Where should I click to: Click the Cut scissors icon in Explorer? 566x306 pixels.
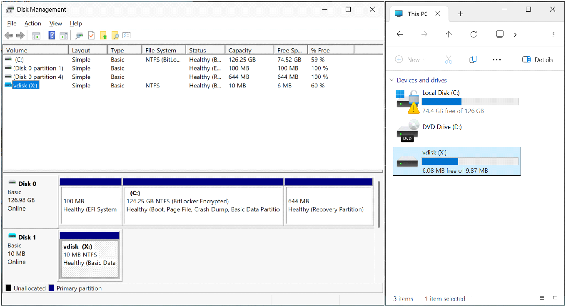(449, 60)
